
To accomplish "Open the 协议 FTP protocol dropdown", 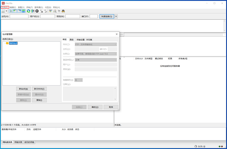I will click(x=96, y=44).
